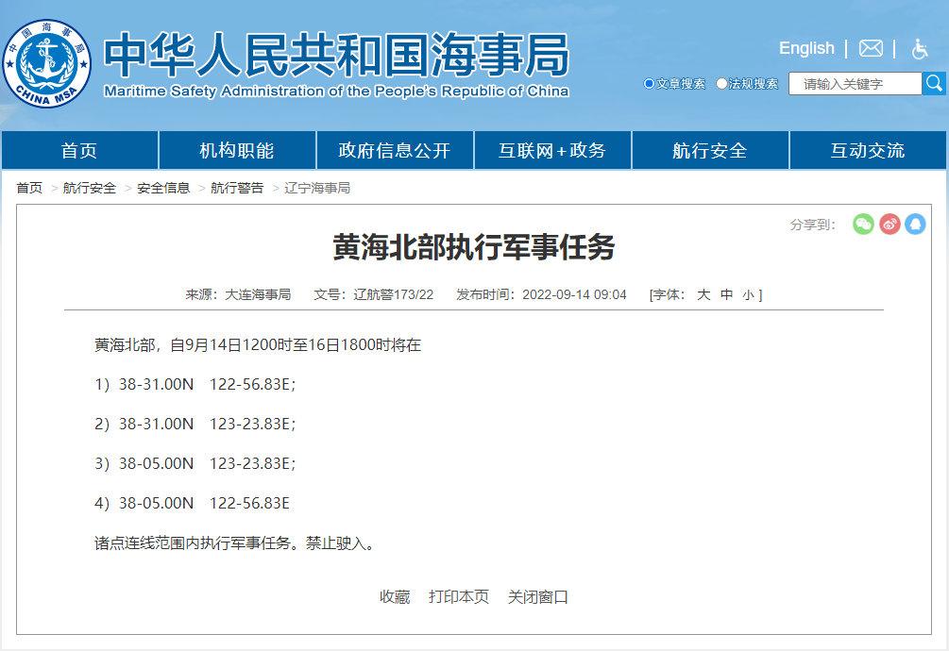Focus the 请输入关键字 search field
The width and height of the screenshot is (949, 651).
coord(855,84)
